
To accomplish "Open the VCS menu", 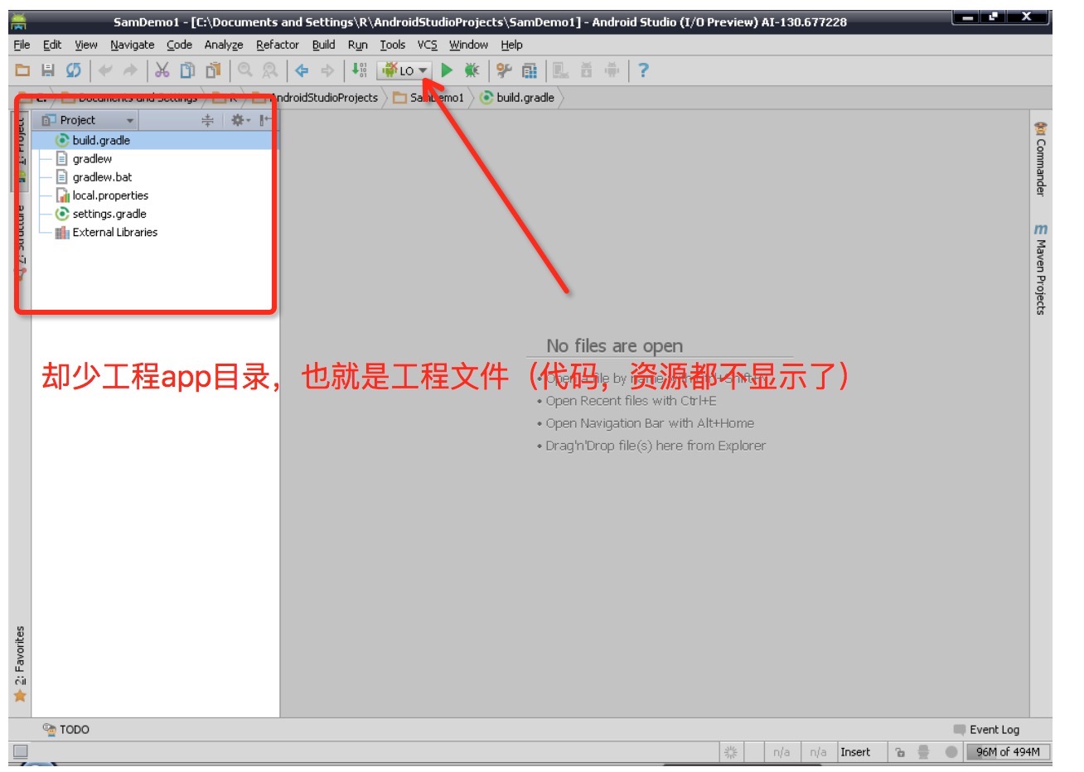I will (428, 45).
